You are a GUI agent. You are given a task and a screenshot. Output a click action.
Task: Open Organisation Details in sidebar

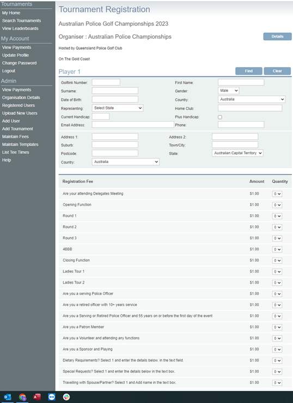coord(21,98)
